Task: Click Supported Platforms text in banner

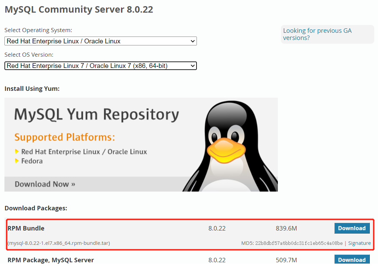Action: (x=65, y=137)
